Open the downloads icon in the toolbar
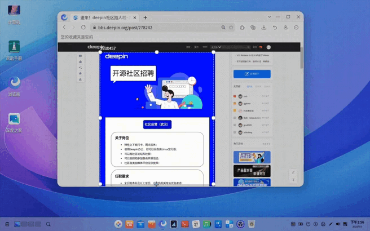Screen dimensions: 370x231 point(264,28)
